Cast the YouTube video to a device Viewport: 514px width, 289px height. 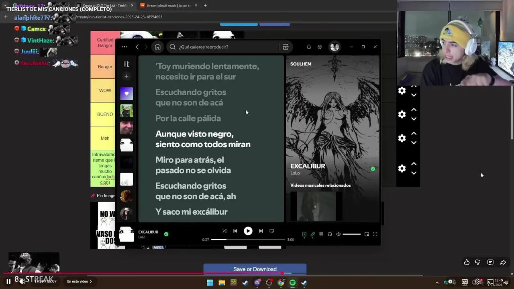[490, 282]
